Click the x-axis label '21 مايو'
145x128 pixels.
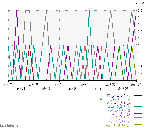pos(21,89)
